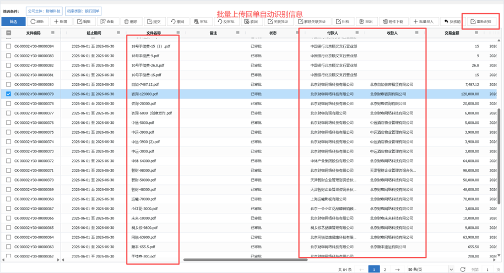Click the blue 筛选 filter button

[x=14, y=21]
